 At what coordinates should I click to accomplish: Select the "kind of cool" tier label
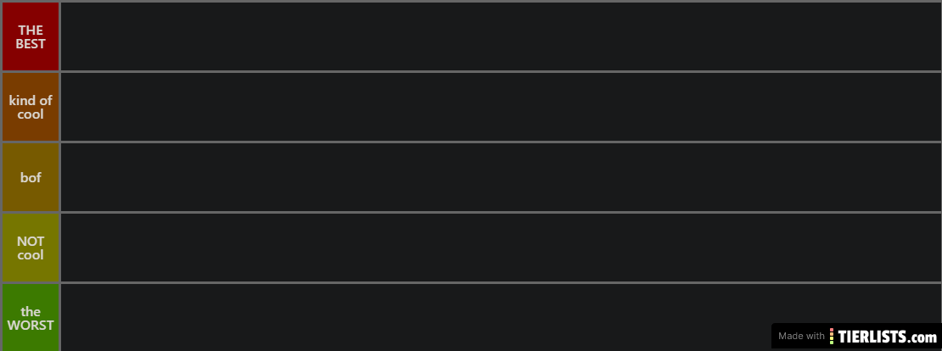coord(31,107)
